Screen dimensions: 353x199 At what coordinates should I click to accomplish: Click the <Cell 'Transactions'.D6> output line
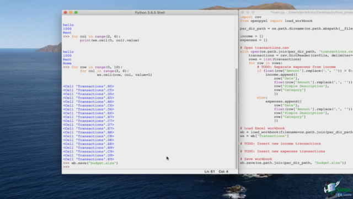pyautogui.click(x=88, y=109)
